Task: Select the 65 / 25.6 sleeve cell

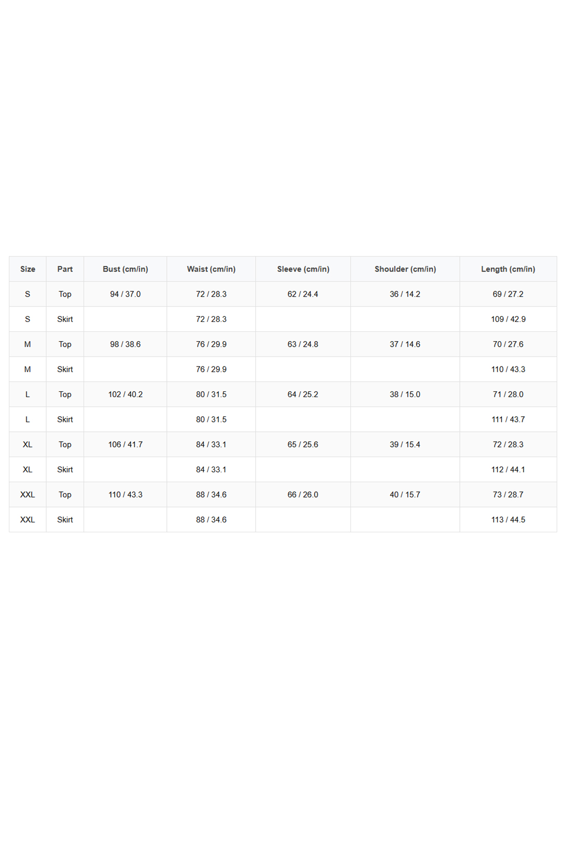Action: [x=303, y=444]
